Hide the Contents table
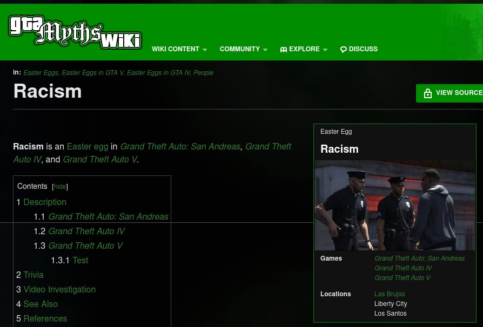Image resolution: width=483 pixels, height=327 pixels. tap(60, 187)
